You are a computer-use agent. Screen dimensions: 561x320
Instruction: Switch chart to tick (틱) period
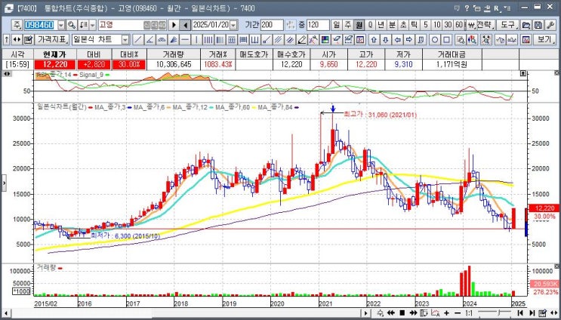(x=414, y=25)
